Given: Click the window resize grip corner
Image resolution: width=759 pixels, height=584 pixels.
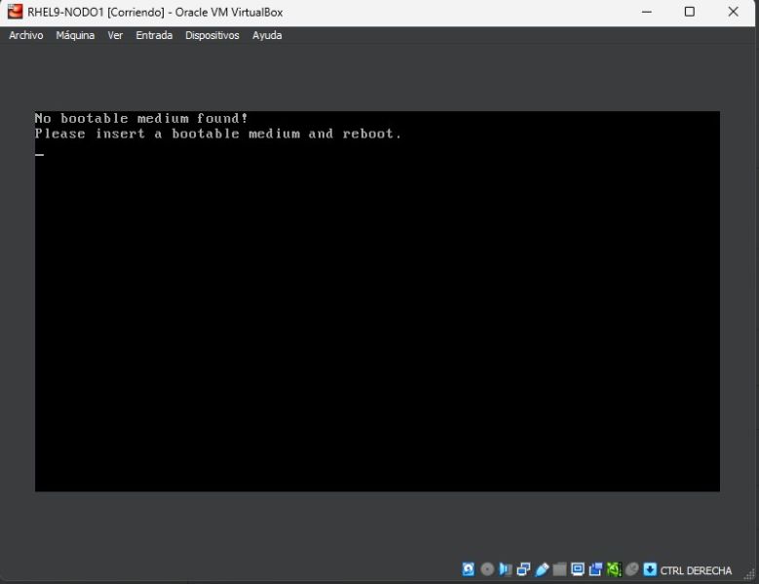Looking at the screenshot, I should coord(749,575).
